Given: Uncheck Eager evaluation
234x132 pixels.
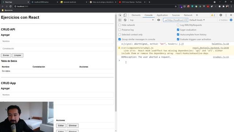Looking at the screenshot, I should coord(178,30).
